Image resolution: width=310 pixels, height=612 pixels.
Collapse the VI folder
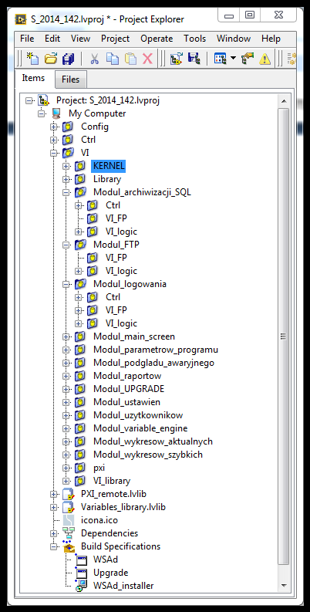pos(53,153)
